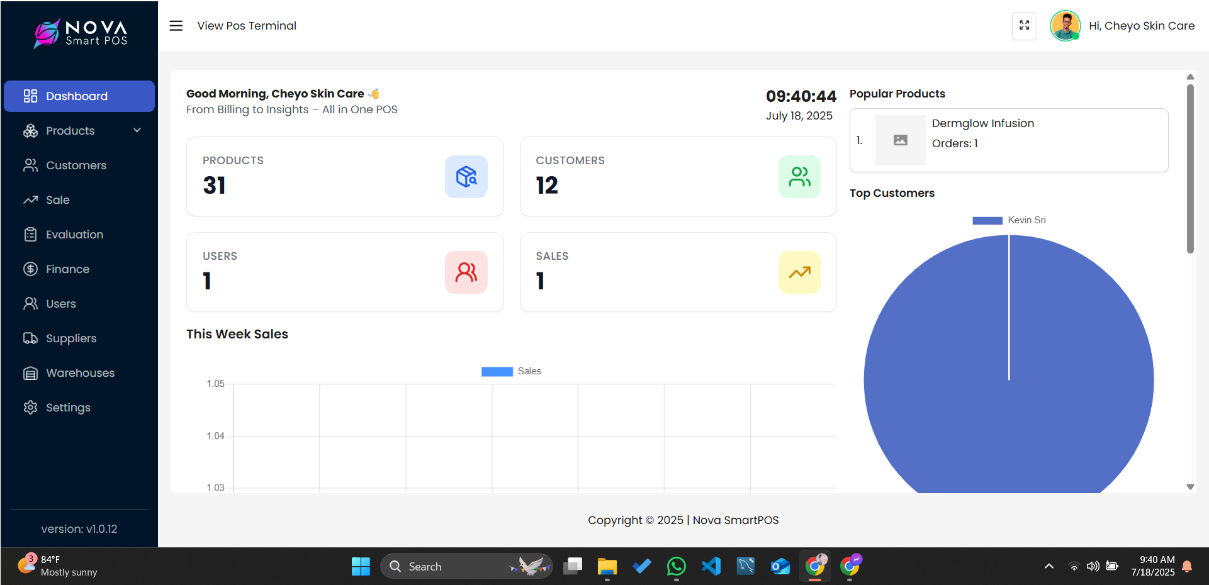Open the Users sidebar item
Image resolution: width=1209 pixels, height=585 pixels.
tap(79, 304)
